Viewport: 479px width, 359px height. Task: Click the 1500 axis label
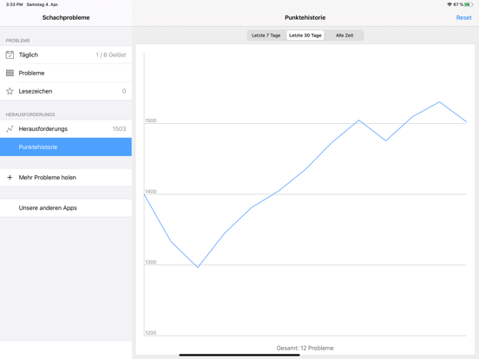[x=151, y=121]
